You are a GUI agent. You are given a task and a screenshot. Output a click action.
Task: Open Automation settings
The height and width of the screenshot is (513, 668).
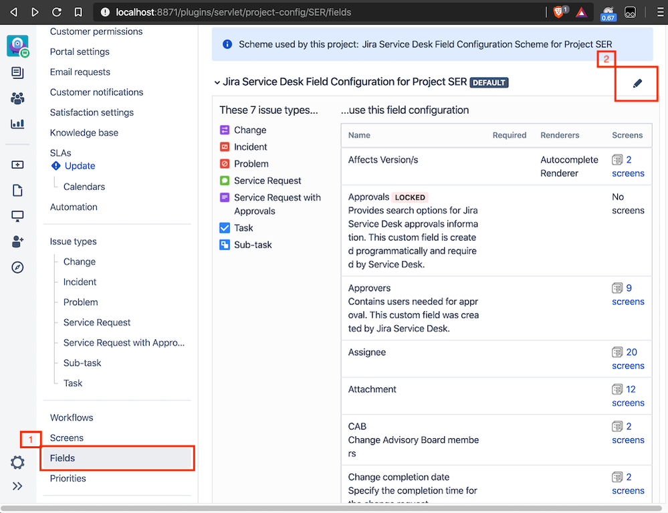click(74, 207)
